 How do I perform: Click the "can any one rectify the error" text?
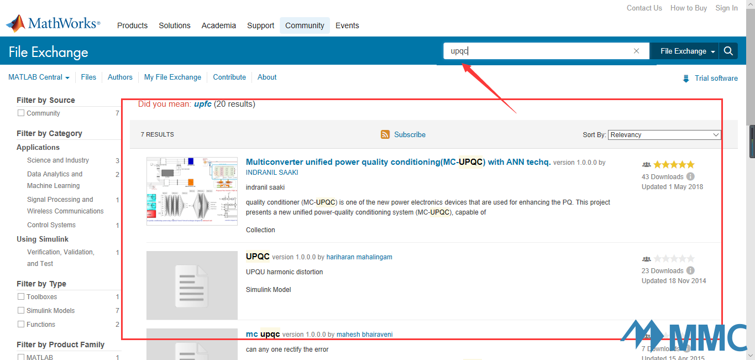point(287,349)
